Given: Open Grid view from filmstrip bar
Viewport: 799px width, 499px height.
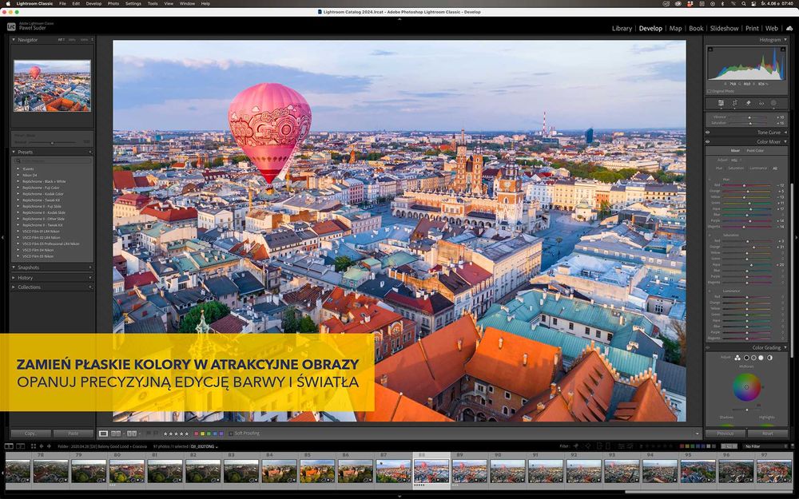Looking at the screenshot, I should tap(33, 446).
